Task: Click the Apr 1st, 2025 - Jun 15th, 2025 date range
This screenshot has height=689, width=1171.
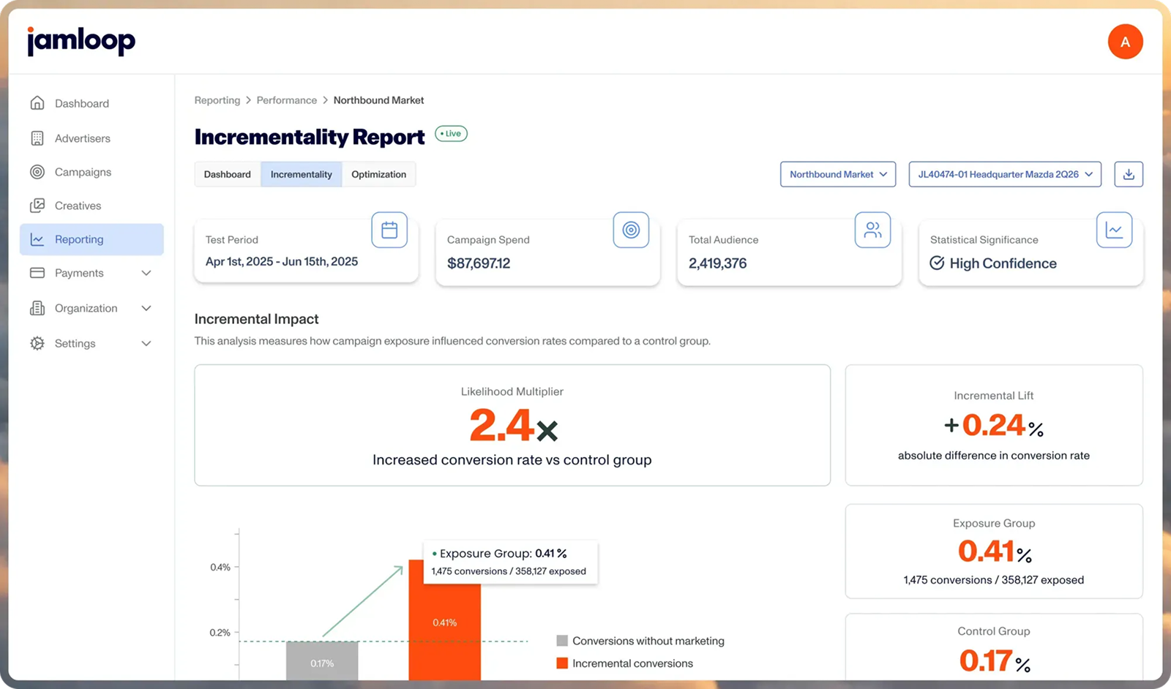Action: point(282,262)
